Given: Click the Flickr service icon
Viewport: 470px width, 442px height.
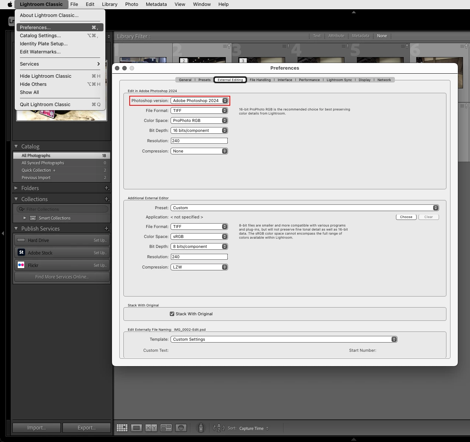Looking at the screenshot, I should tap(21, 265).
